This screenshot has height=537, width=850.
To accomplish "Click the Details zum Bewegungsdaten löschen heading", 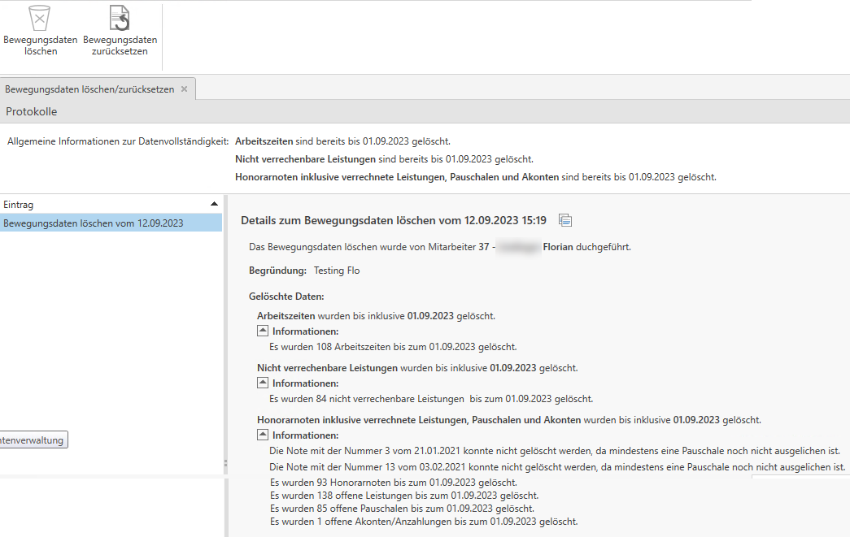I will [x=394, y=220].
